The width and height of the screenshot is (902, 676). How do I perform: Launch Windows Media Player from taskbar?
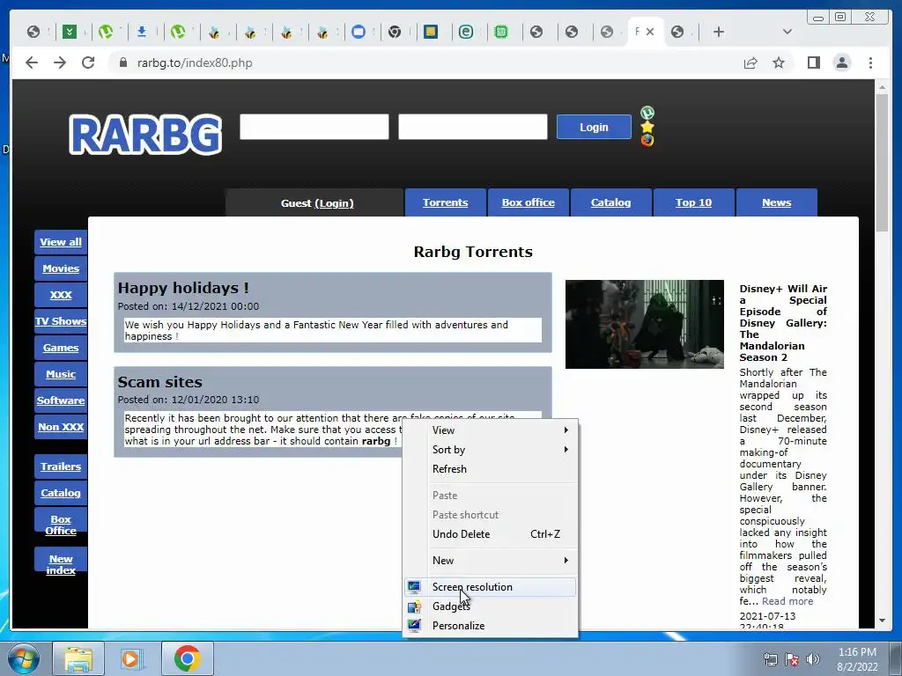131,658
